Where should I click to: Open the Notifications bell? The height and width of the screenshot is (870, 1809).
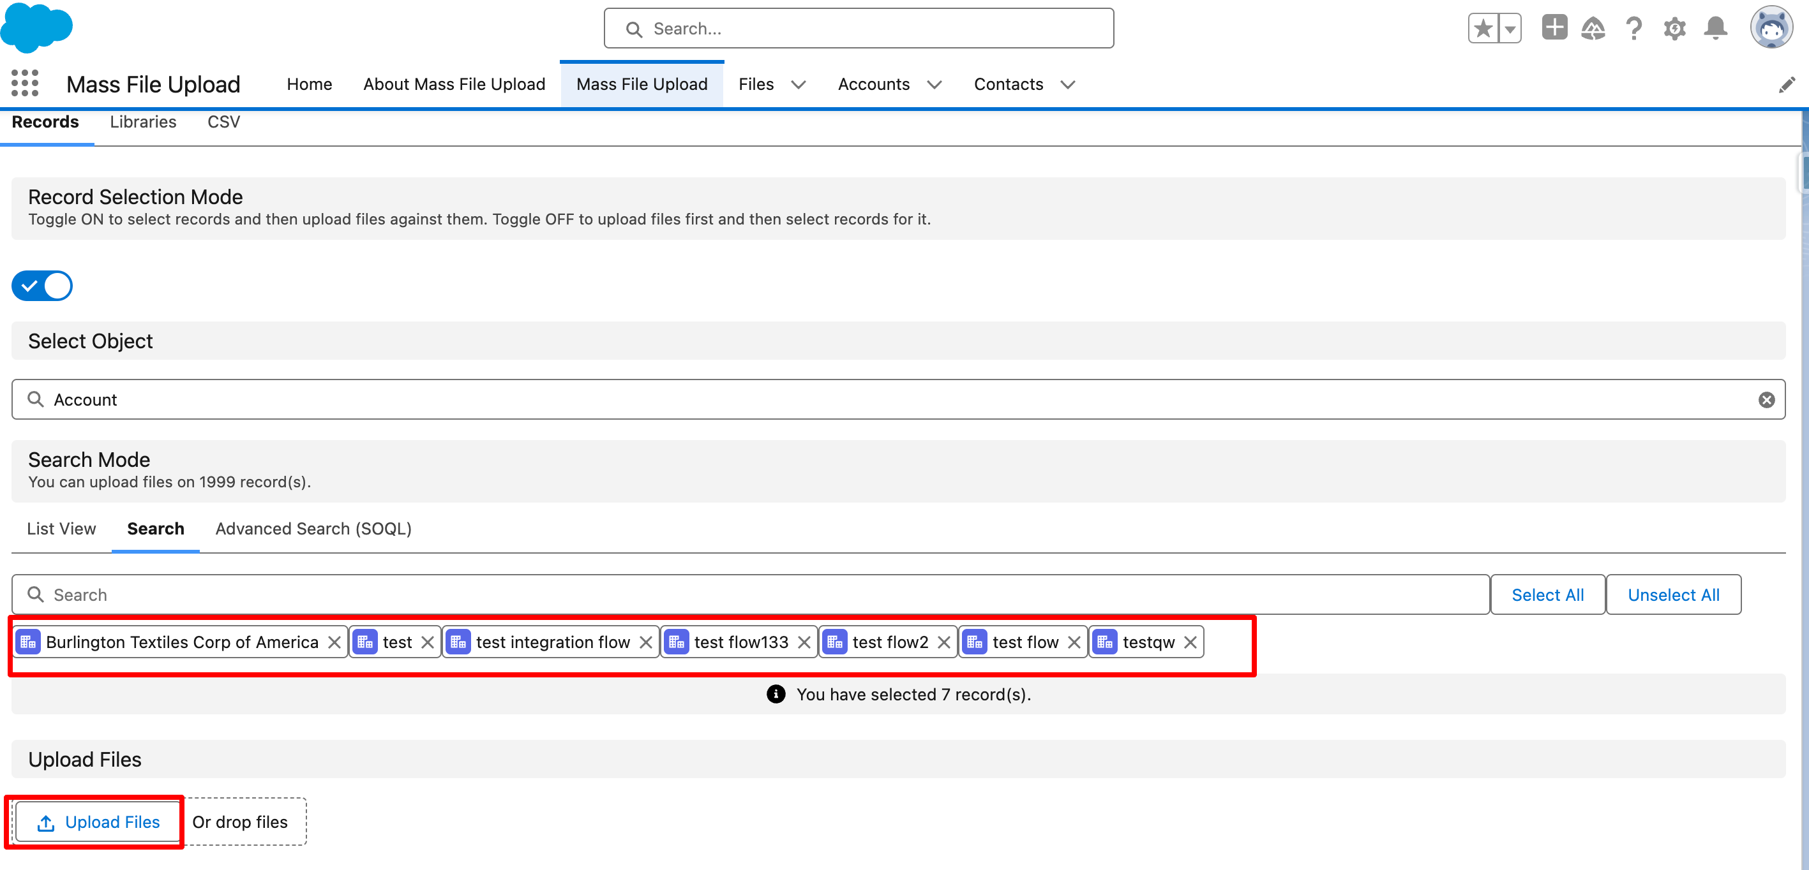(x=1715, y=29)
